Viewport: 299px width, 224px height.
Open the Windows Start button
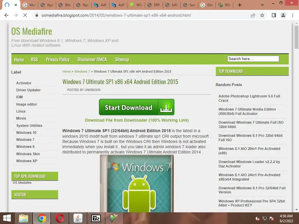(7, 218)
